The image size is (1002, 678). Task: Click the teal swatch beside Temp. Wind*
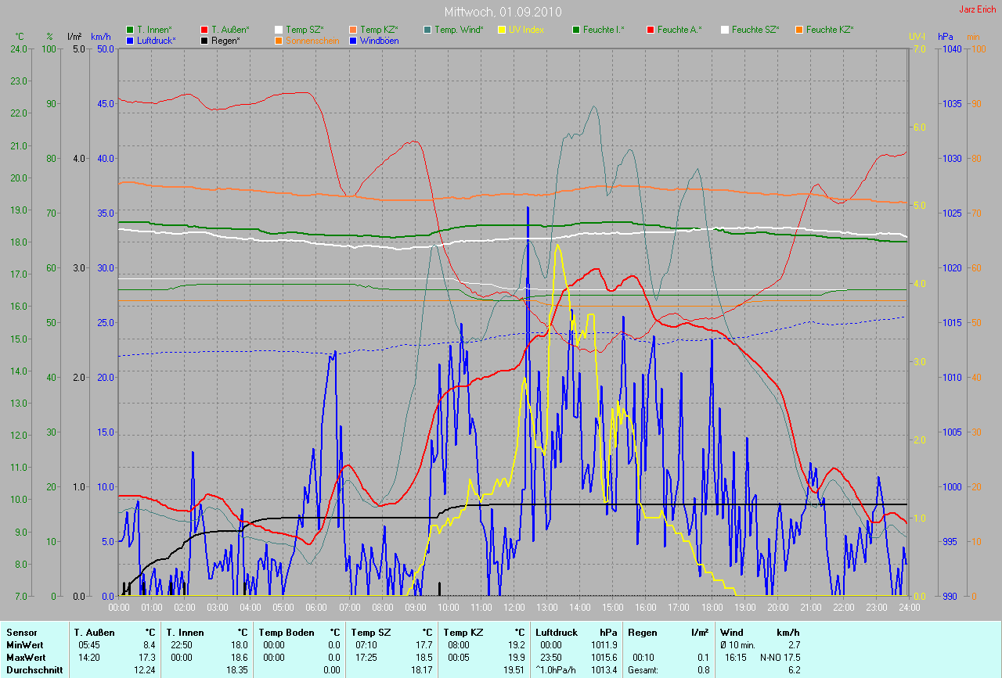427,30
